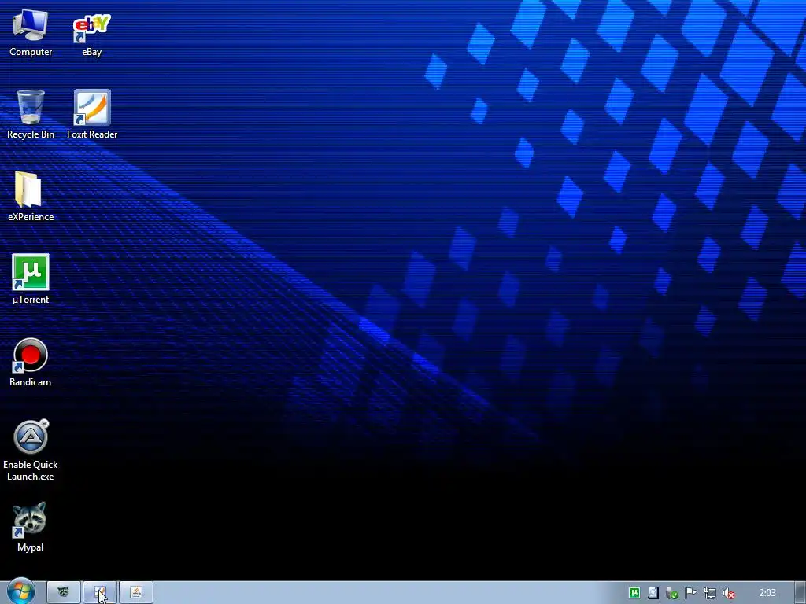Launch the µTorrent desktop shortcut
The height and width of the screenshot is (604, 806).
[x=31, y=280]
